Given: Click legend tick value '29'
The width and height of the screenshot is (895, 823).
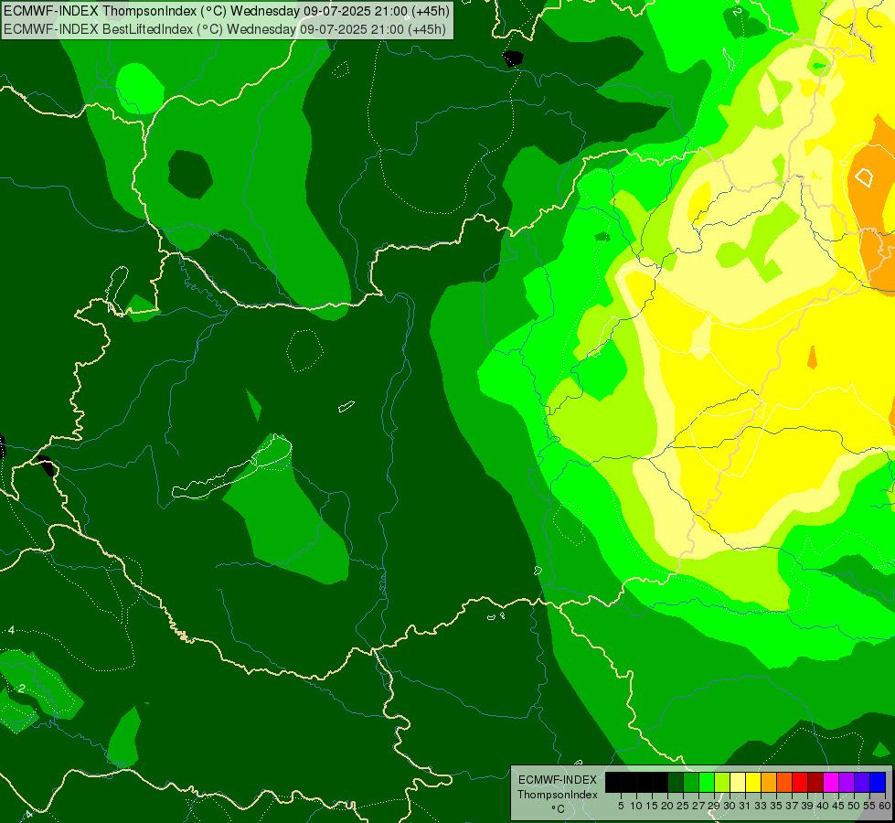Looking at the screenshot, I should (714, 806).
